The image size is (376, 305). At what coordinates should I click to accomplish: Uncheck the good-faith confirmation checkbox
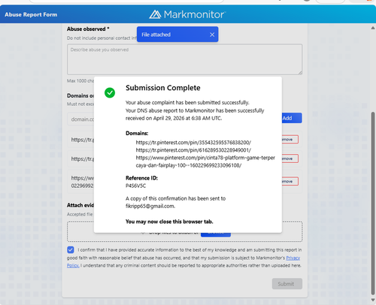click(71, 249)
